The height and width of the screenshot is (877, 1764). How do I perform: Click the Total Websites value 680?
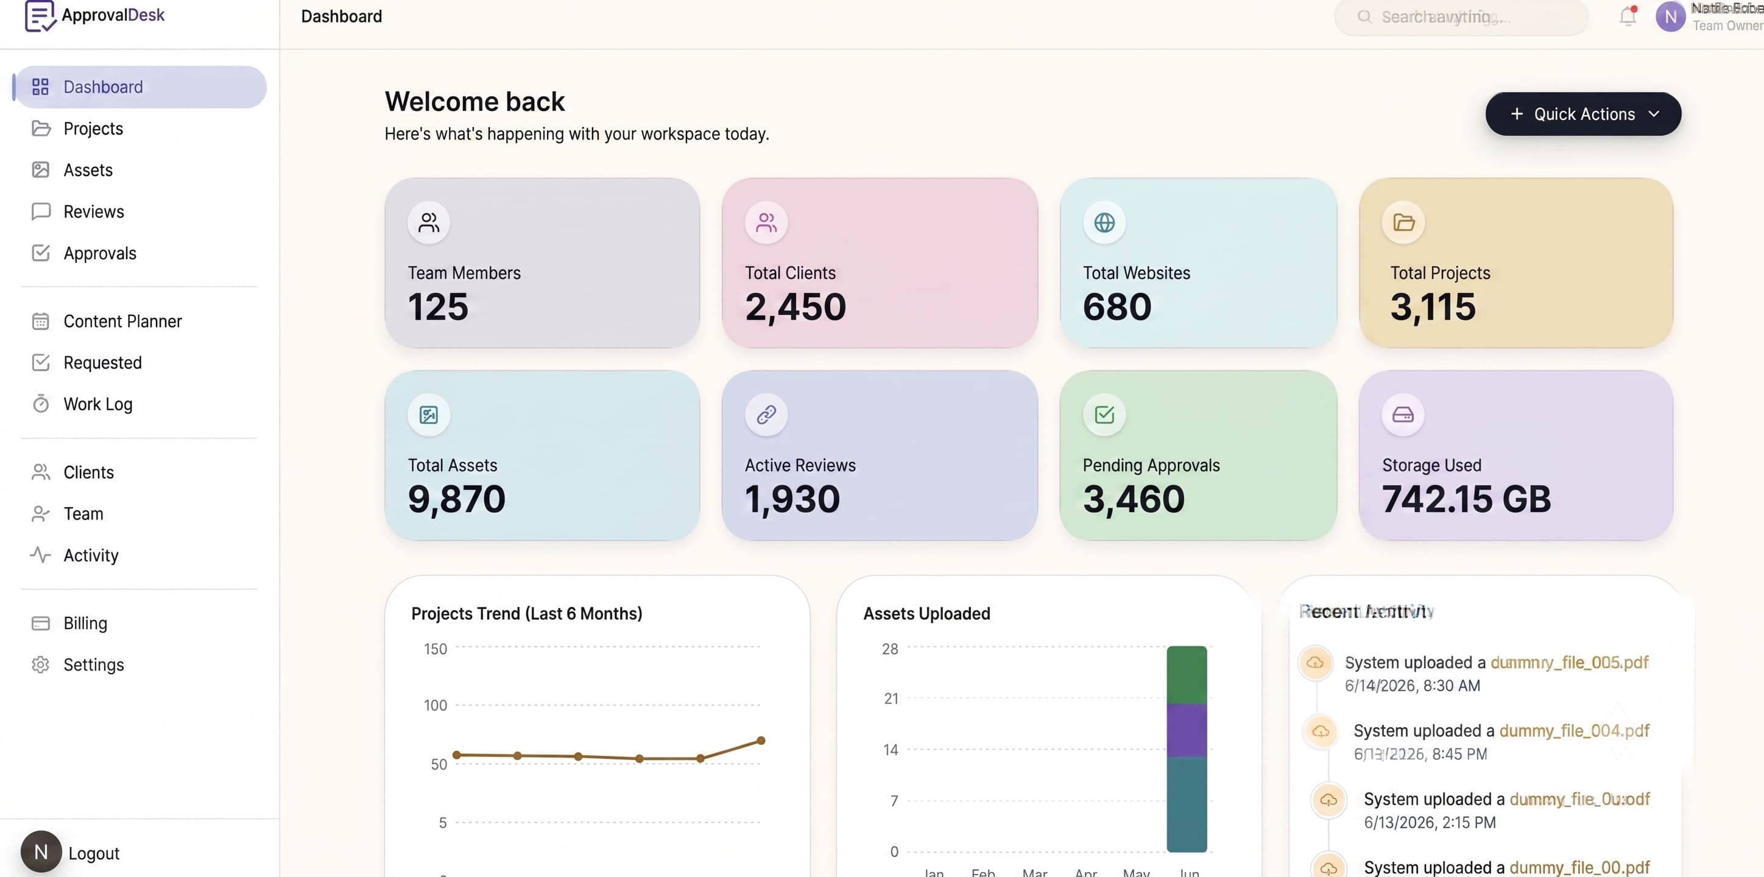1117,307
